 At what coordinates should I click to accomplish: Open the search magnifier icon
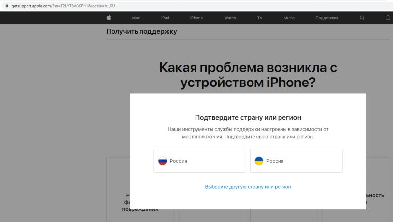click(x=362, y=18)
